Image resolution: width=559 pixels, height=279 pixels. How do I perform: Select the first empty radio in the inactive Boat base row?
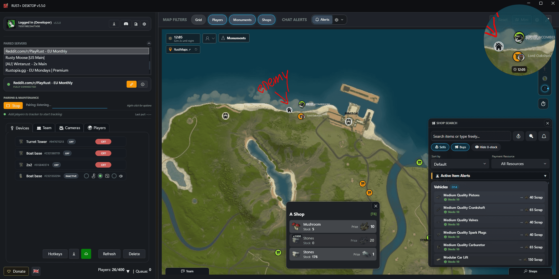pyautogui.click(x=86, y=176)
